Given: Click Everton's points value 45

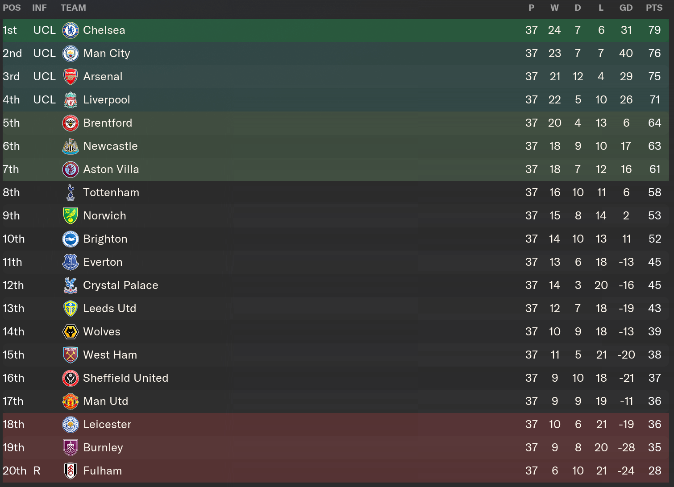Looking at the screenshot, I should pyautogui.click(x=654, y=262).
